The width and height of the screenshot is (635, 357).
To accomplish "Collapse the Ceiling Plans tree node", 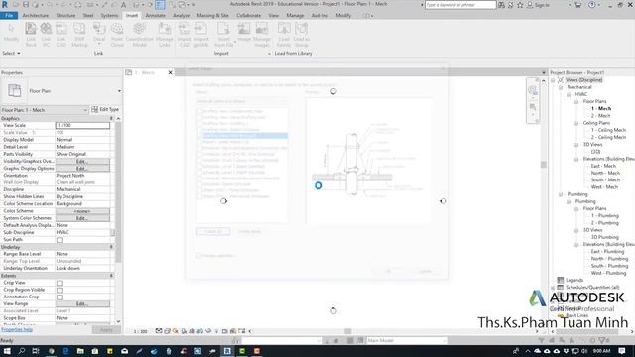I will coord(576,123).
